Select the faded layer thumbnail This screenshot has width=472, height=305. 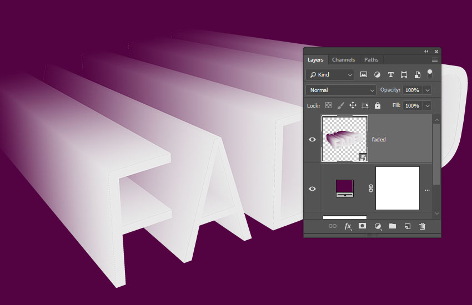click(x=345, y=139)
